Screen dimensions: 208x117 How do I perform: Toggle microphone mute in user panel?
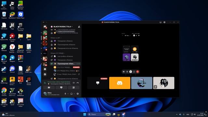(x=65, y=94)
